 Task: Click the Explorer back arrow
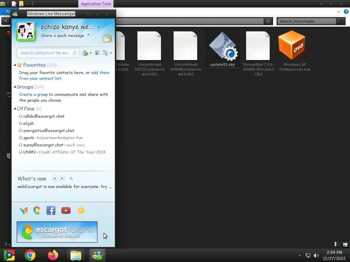[x=5, y=21]
